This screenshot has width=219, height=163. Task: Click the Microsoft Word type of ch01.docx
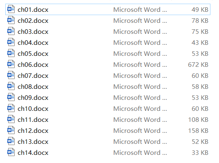pos(140,10)
